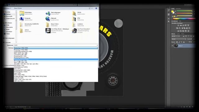Choose PNG (*.PNG;*.PNS) format
Screen dimensions: 199x112
click(19, 75)
